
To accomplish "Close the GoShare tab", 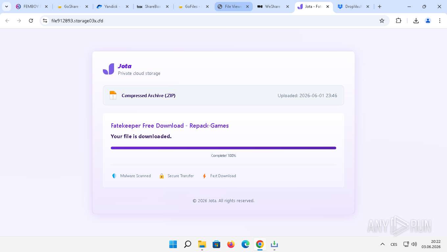I will pyautogui.click(x=86, y=7).
